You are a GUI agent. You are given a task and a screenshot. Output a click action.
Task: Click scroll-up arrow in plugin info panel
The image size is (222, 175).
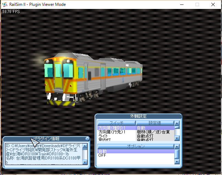point(85,146)
